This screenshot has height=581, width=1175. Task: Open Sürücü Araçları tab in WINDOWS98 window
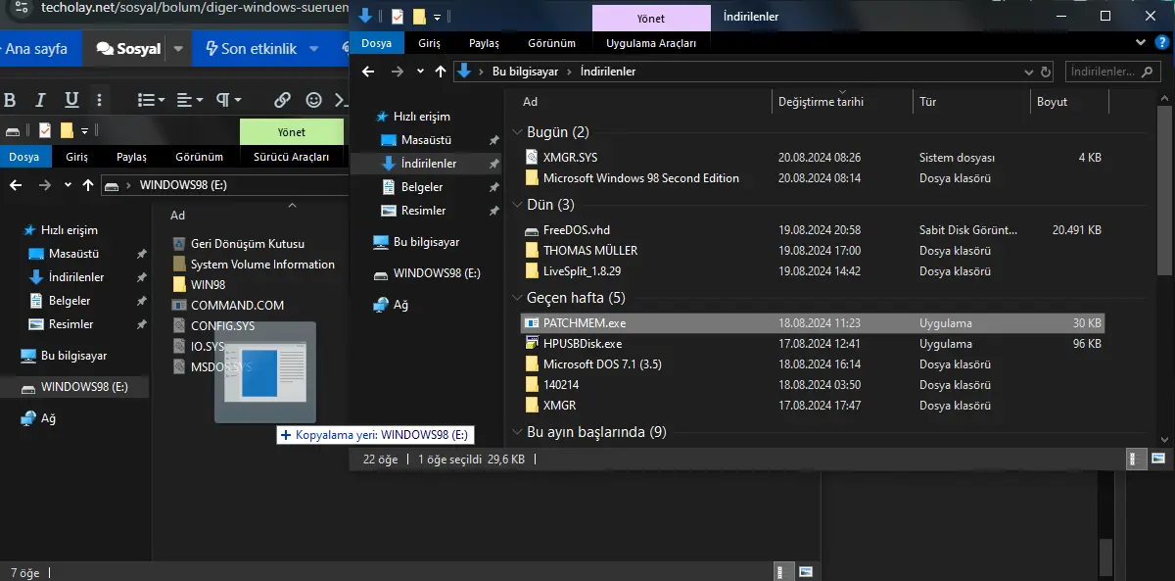[x=291, y=157]
